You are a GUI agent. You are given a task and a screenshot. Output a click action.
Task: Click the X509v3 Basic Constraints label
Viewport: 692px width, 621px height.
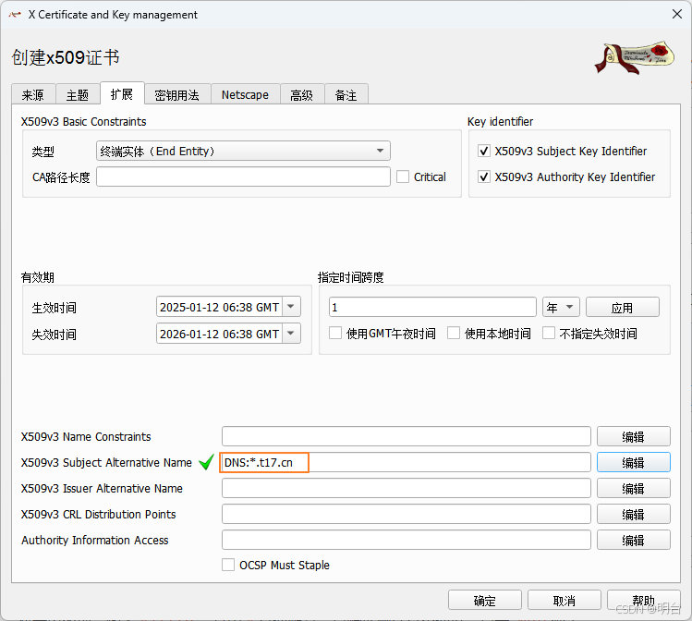[83, 122]
